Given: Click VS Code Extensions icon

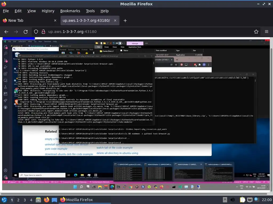Looking at the screenshot, I should point(6,74).
